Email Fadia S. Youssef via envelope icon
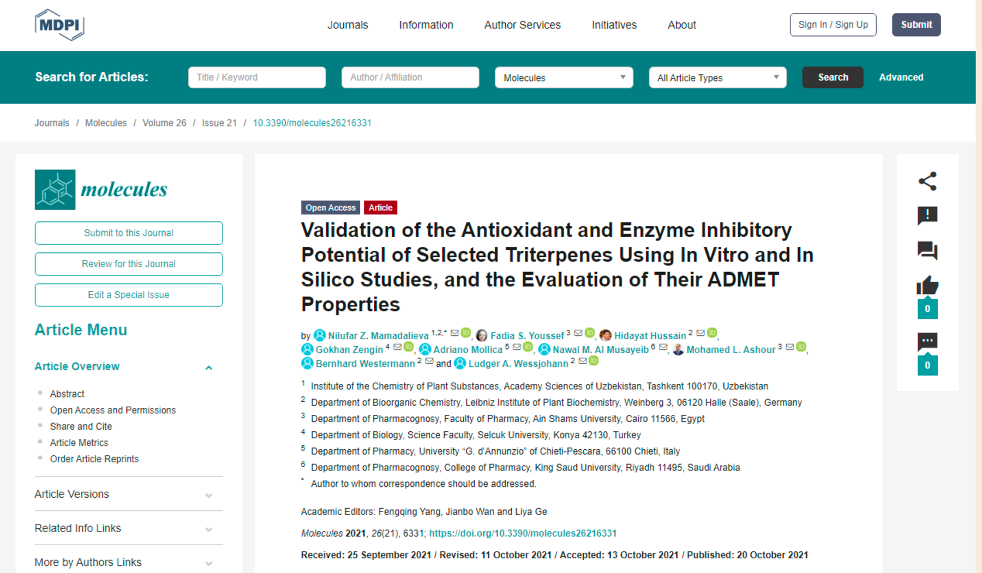 pos(578,333)
